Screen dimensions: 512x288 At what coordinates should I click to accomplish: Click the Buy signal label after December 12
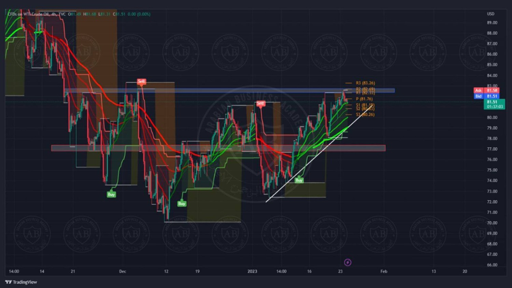point(182,204)
